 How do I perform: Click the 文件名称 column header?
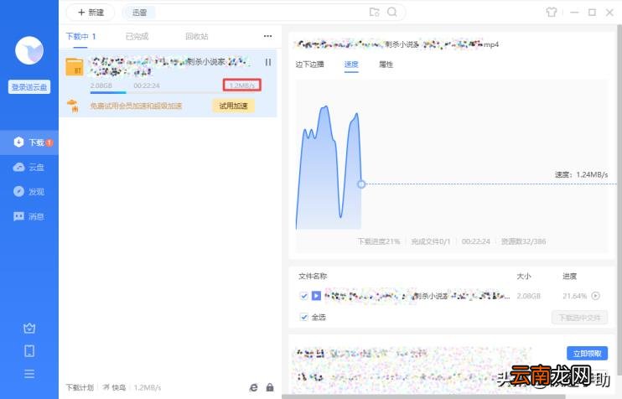point(313,276)
